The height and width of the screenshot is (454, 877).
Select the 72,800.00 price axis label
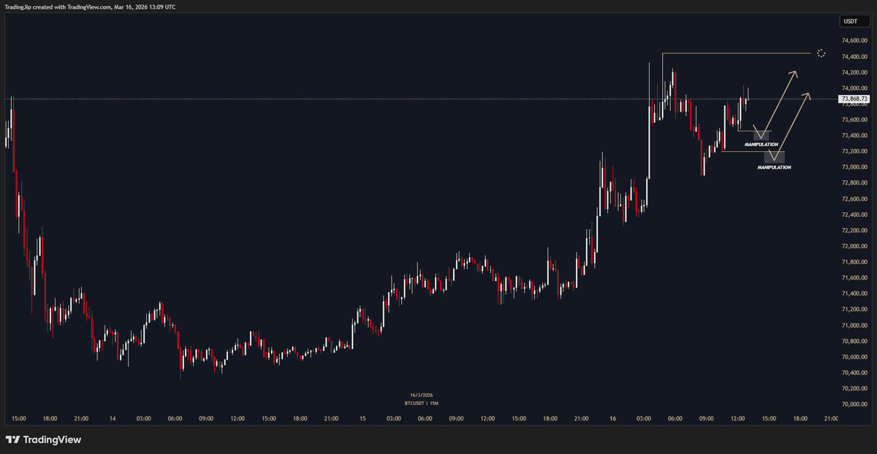tap(854, 183)
